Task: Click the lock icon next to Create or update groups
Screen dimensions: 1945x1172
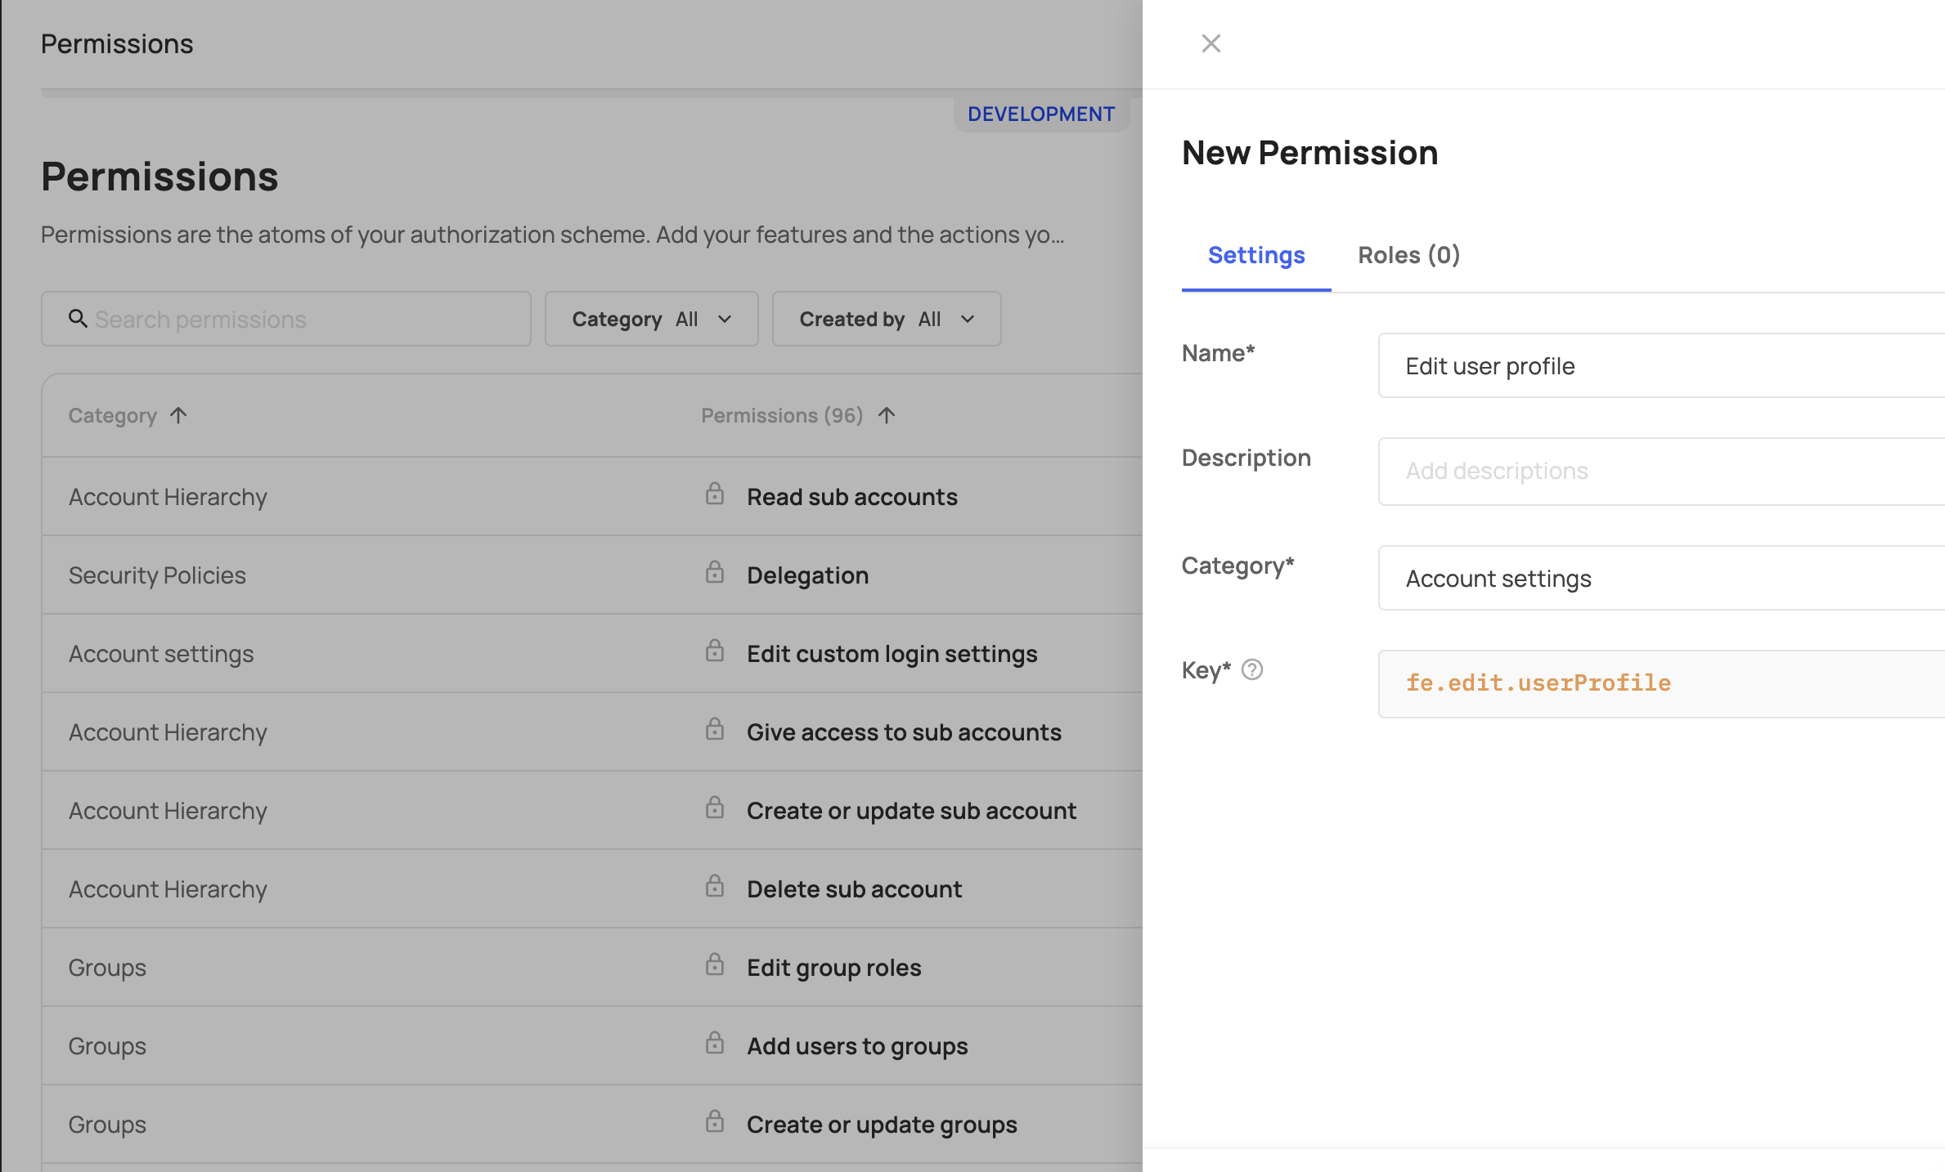Action: pos(715,1122)
